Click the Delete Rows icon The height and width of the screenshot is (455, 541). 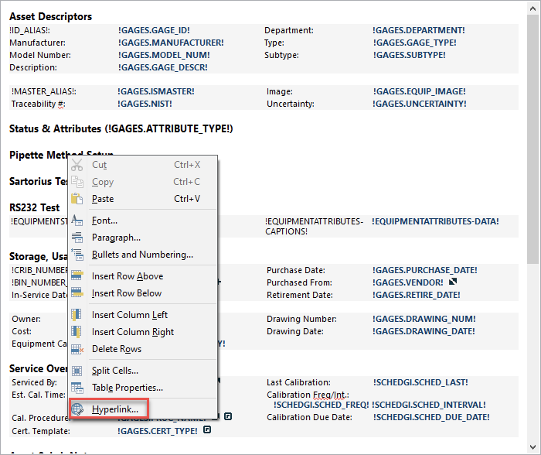pos(77,349)
